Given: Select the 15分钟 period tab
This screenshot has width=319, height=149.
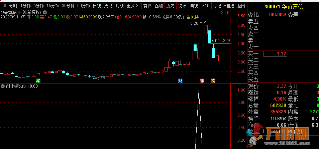Looking at the screenshot, I should [53, 6].
